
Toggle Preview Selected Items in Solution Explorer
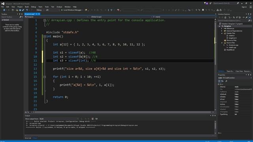249,17
